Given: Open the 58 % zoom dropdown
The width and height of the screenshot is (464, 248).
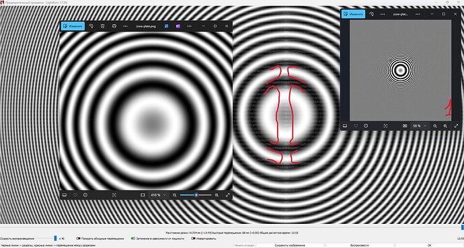Looking at the screenshot, I should (x=420, y=125).
